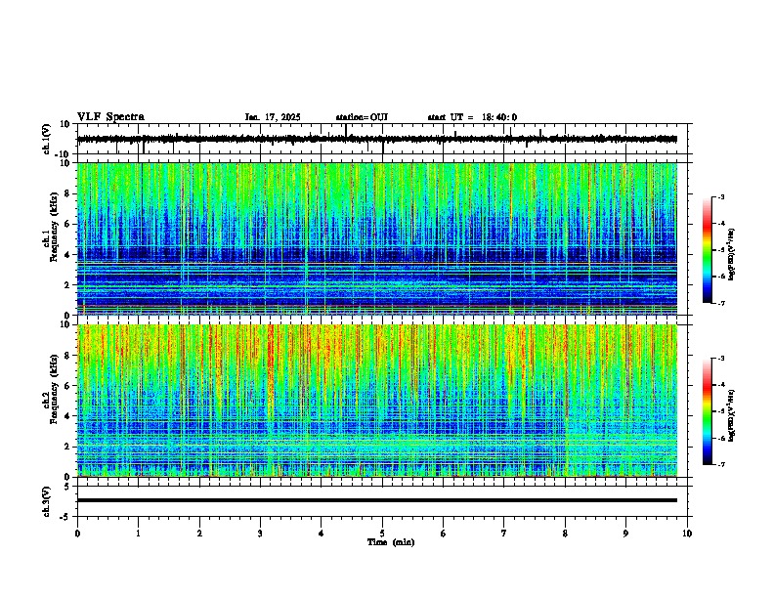This screenshot has width=774, height=598.
Task: Click time axis tick label "8"
Action: tap(565, 534)
